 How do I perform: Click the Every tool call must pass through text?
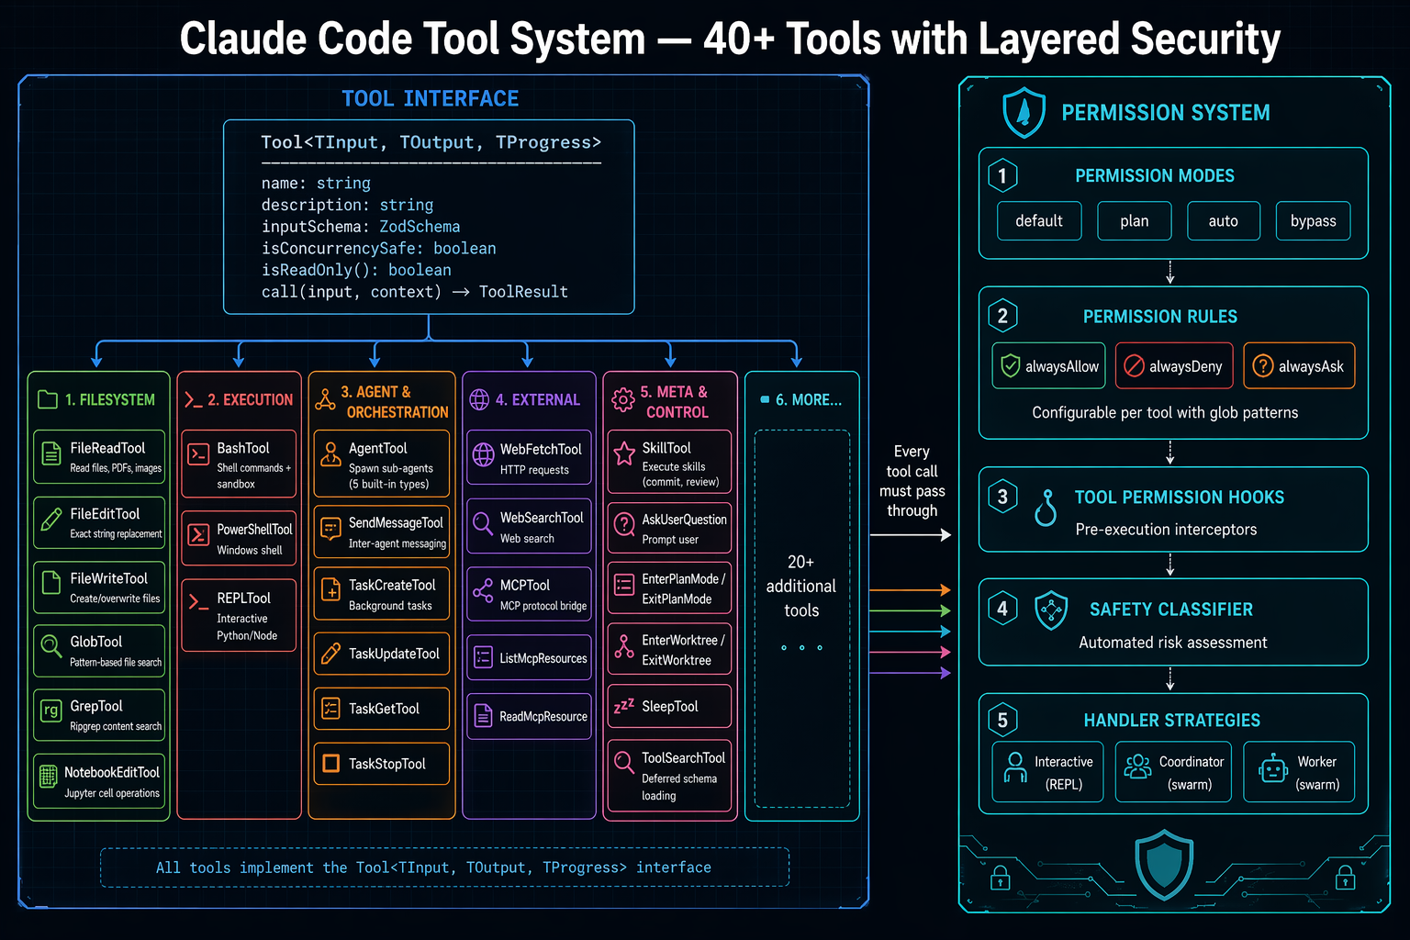pyautogui.click(x=912, y=481)
